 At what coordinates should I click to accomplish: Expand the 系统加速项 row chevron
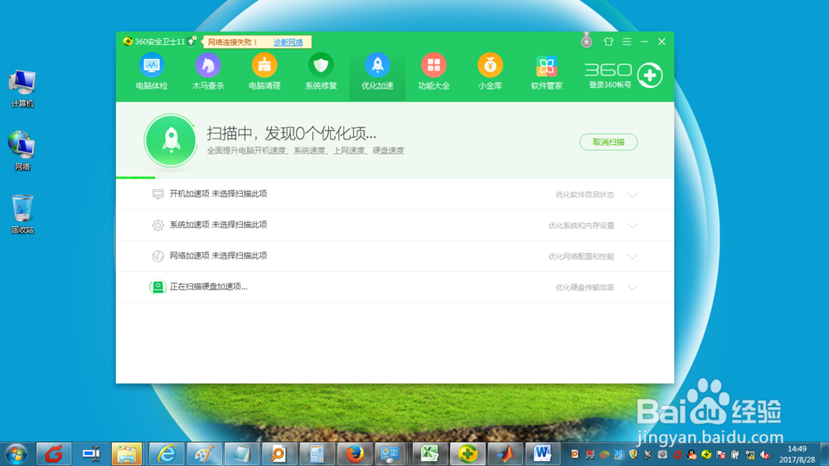(x=633, y=226)
